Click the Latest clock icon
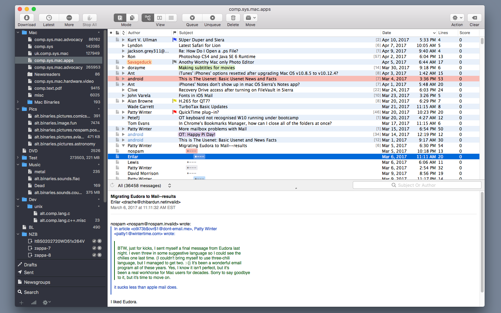The width and height of the screenshot is (501, 313). pos(49,18)
